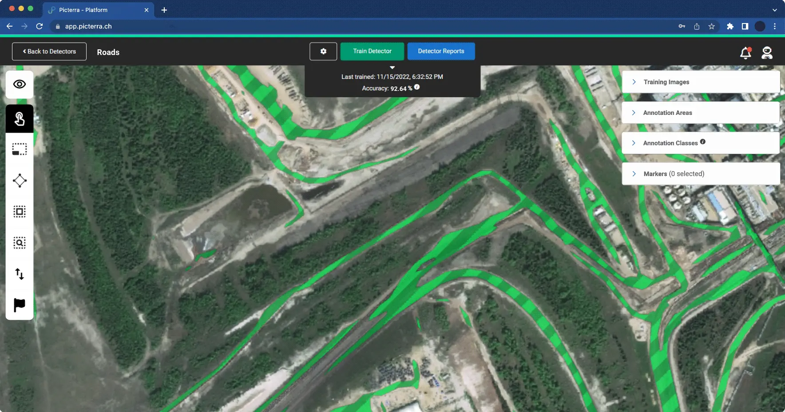Screen dimensions: 785x412
Task: Select the accuracy area magnifier tool
Action: [20, 243]
